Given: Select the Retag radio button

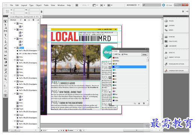Looking at the screenshot, I should point(122,54).
